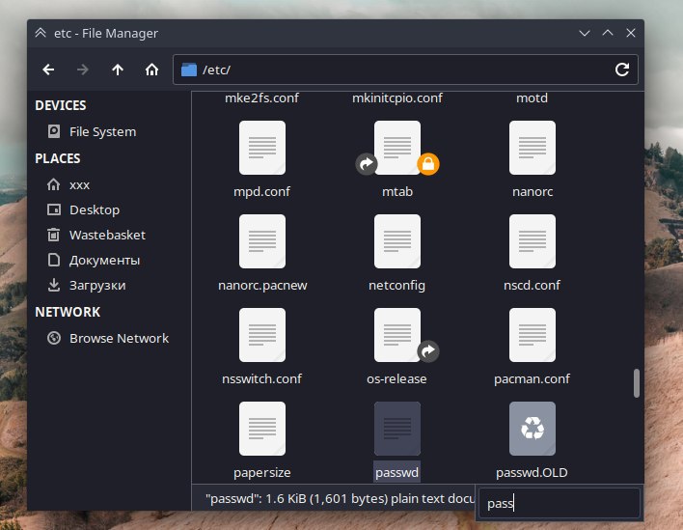Open the xxx home place
The width and height of the screenshot is (683, 530).
pyautogui.click(x=68, y=184)
